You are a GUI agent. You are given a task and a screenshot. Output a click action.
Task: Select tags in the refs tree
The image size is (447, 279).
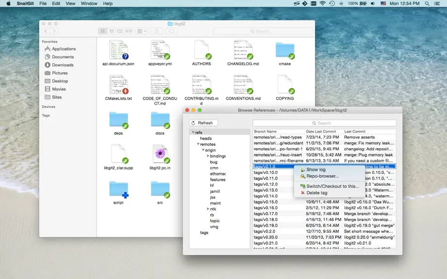pos(204,232)
